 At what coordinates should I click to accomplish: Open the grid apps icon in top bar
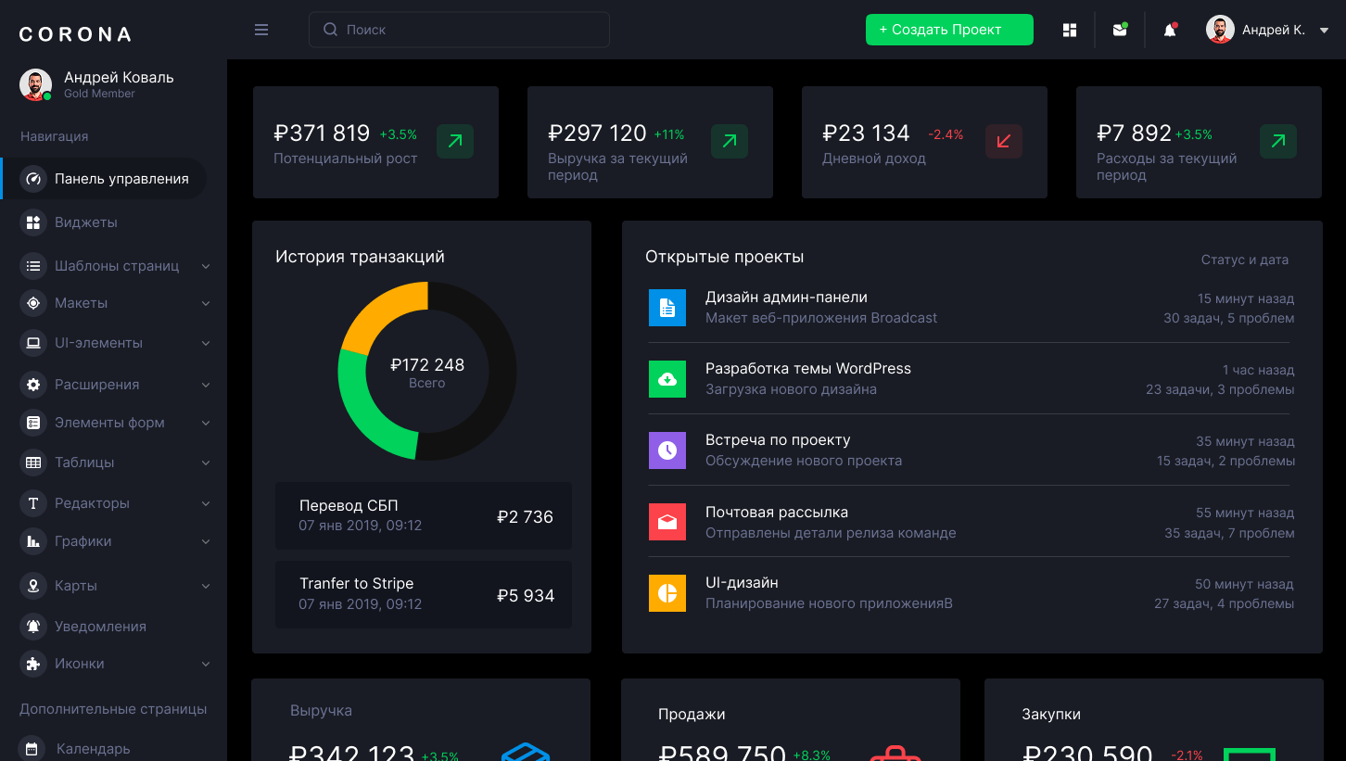(1070, 30)
